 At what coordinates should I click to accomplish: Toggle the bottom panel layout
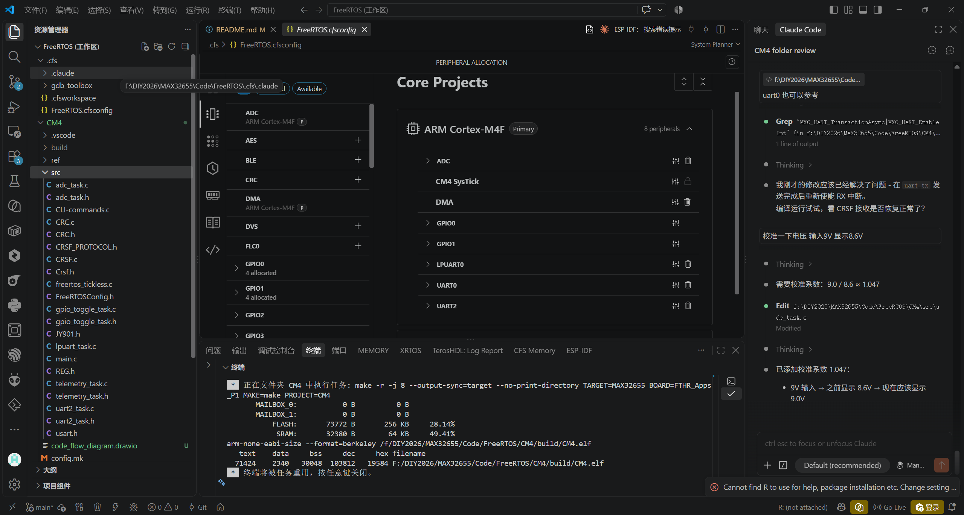(863, 10)
